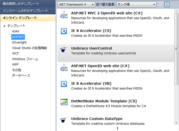Select the オンライン テンプレート section

point(28,18)
